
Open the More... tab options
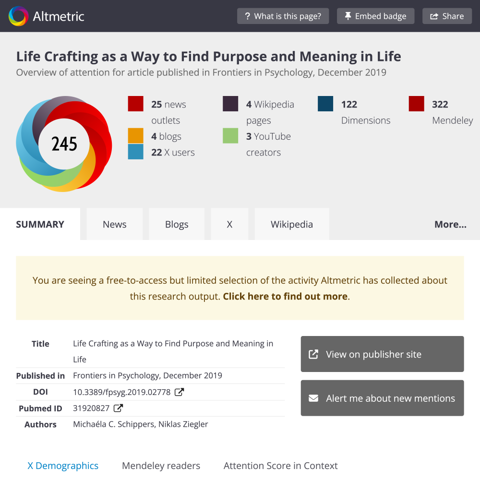[x=450, y=224]
